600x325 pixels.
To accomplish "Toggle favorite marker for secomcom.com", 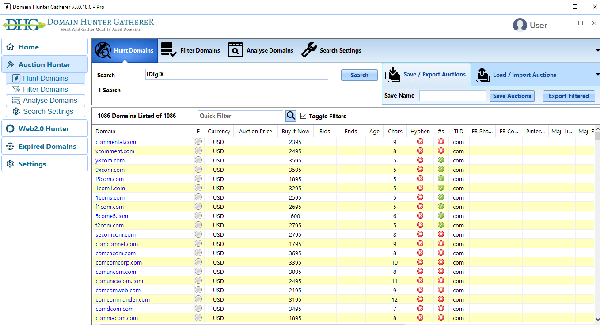I will pyautogui.click(x=198, y=234).
